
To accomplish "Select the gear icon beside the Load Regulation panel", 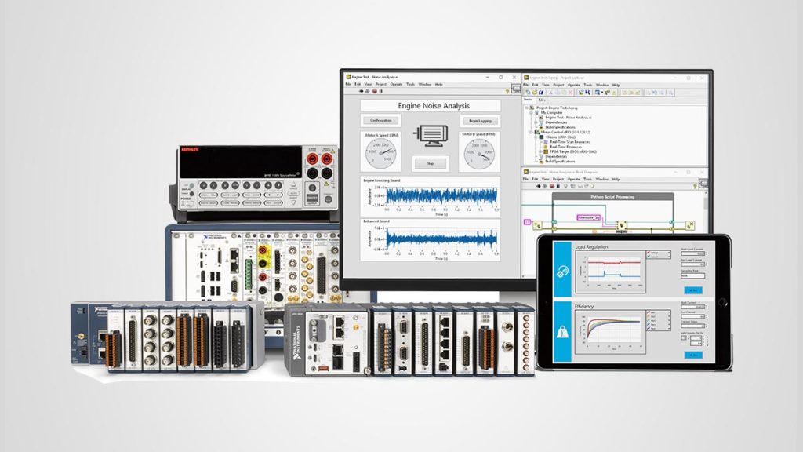I will [x=561, y=270].
